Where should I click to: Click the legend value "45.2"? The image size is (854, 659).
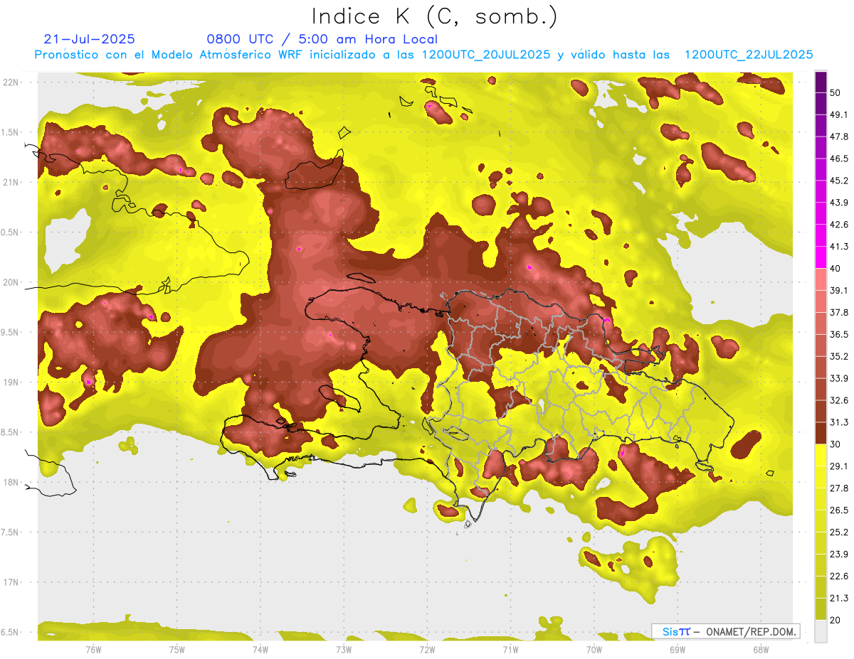click(840, 181)
